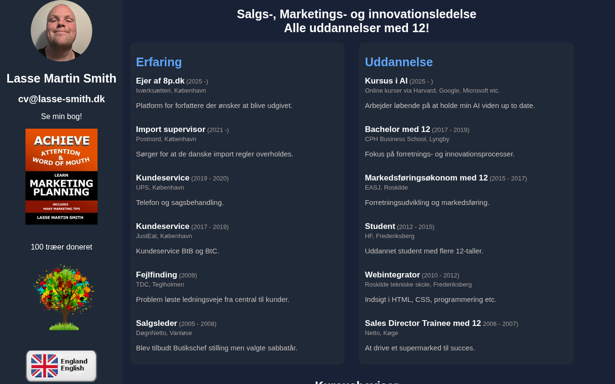The height and width of the screenshot is (384, 615).
Task: Click the "Ejer af 8p.dk" job title
Action: pos(160,81)
